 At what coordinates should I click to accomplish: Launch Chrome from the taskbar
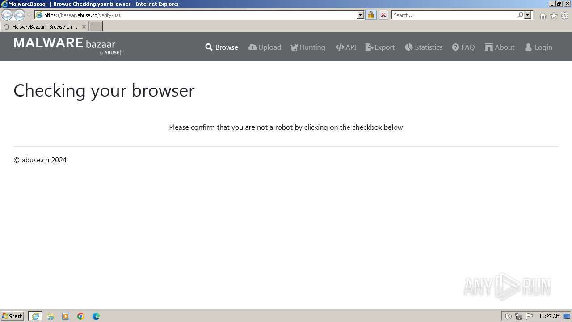click(x=81, y=316)
